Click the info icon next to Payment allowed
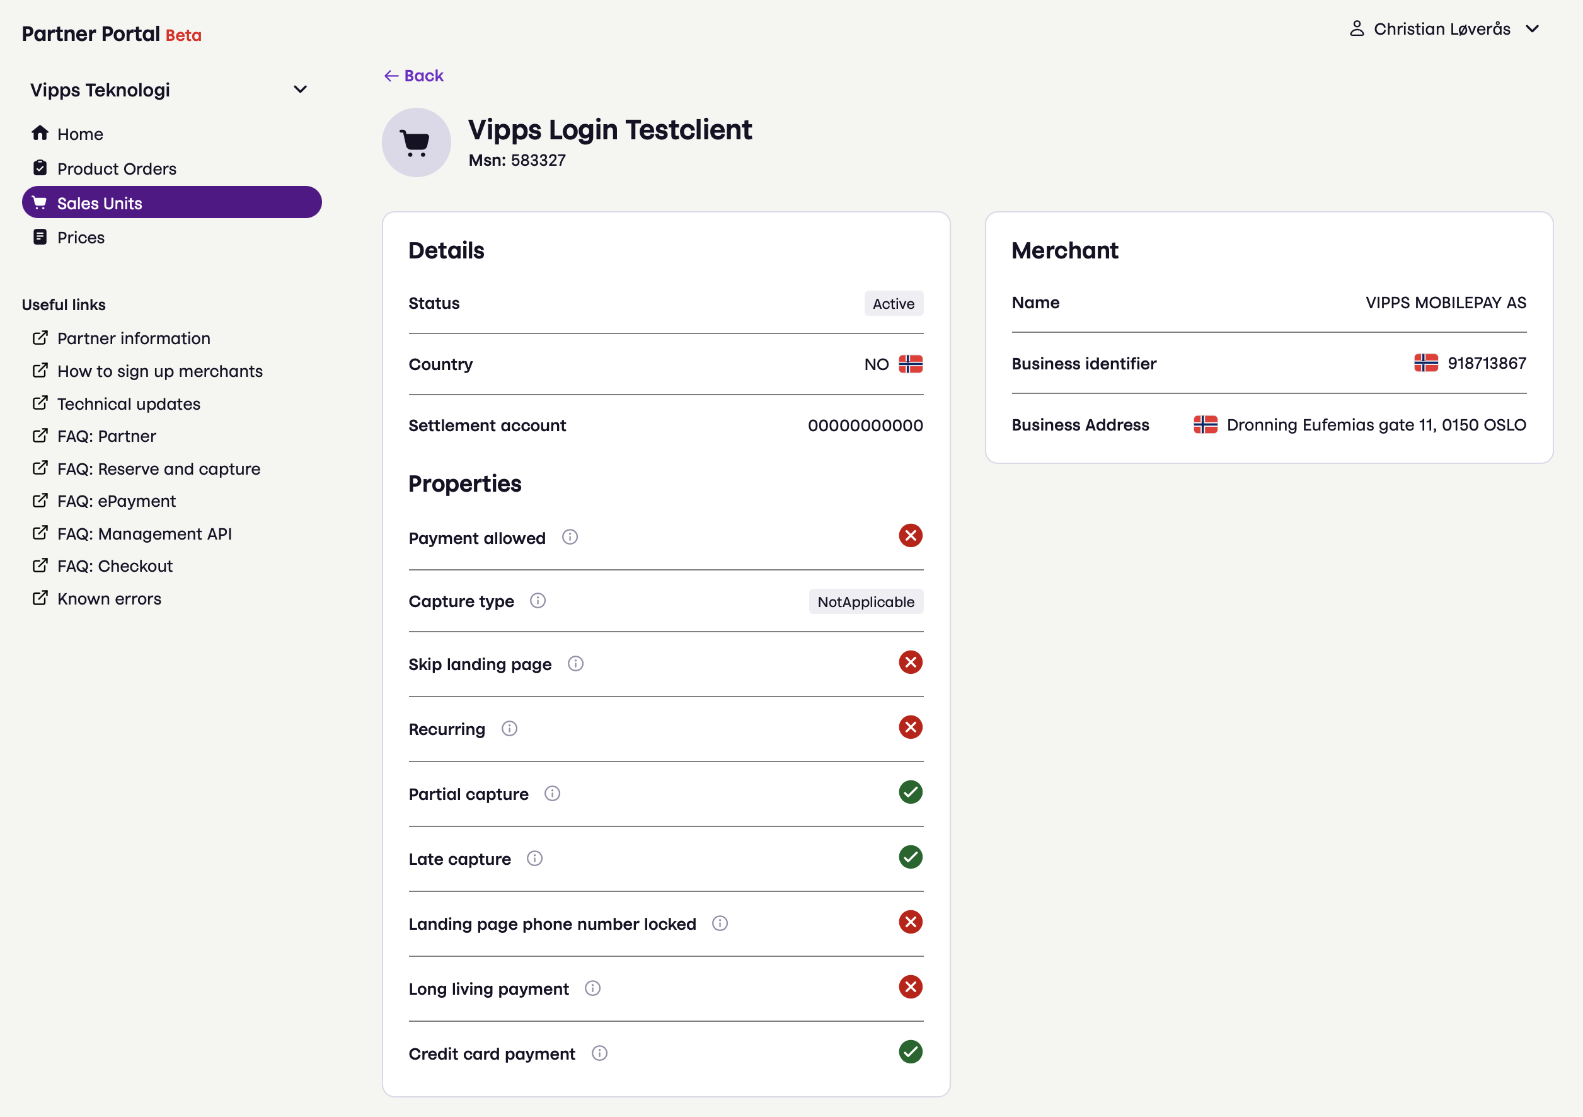Image resolution: width=1583 pixels, height=1117 pixels. click(569, 536)
